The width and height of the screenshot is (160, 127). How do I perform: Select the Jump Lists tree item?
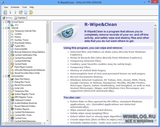[x=19, y=88]
